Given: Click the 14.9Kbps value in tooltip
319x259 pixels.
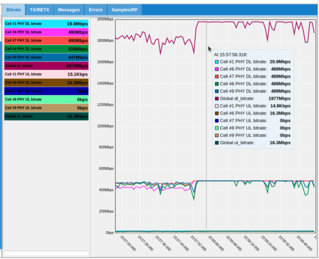Looking at the screenshot, I should pyautogui.click(x=280, y=106).
